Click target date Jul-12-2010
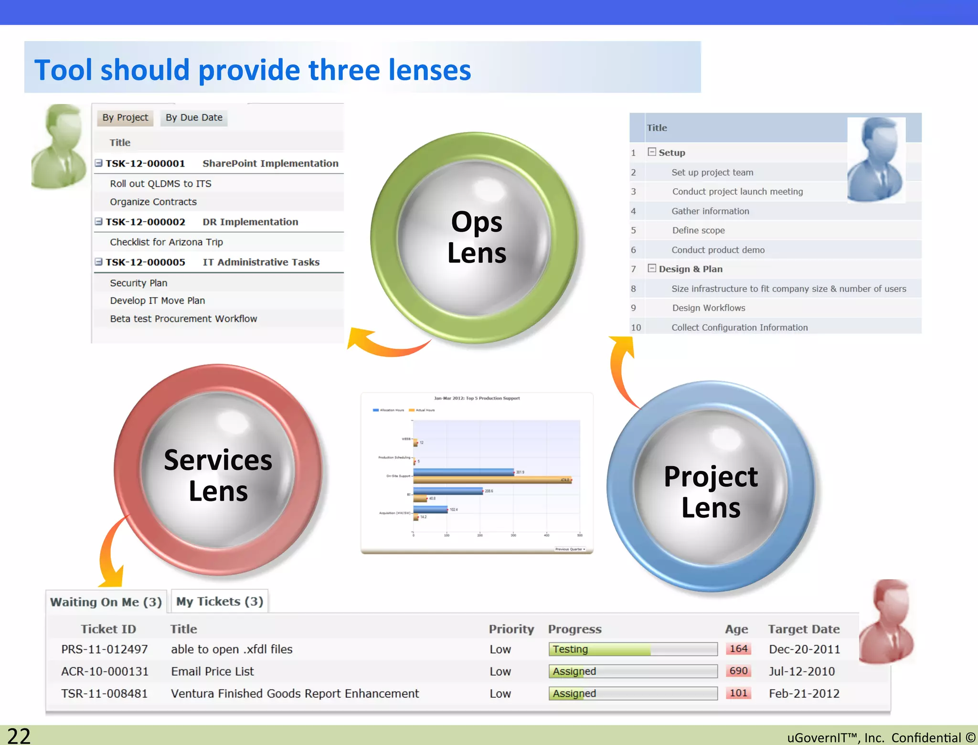The height and width of the screenshot is (745, 978). (x=802, y=671)
